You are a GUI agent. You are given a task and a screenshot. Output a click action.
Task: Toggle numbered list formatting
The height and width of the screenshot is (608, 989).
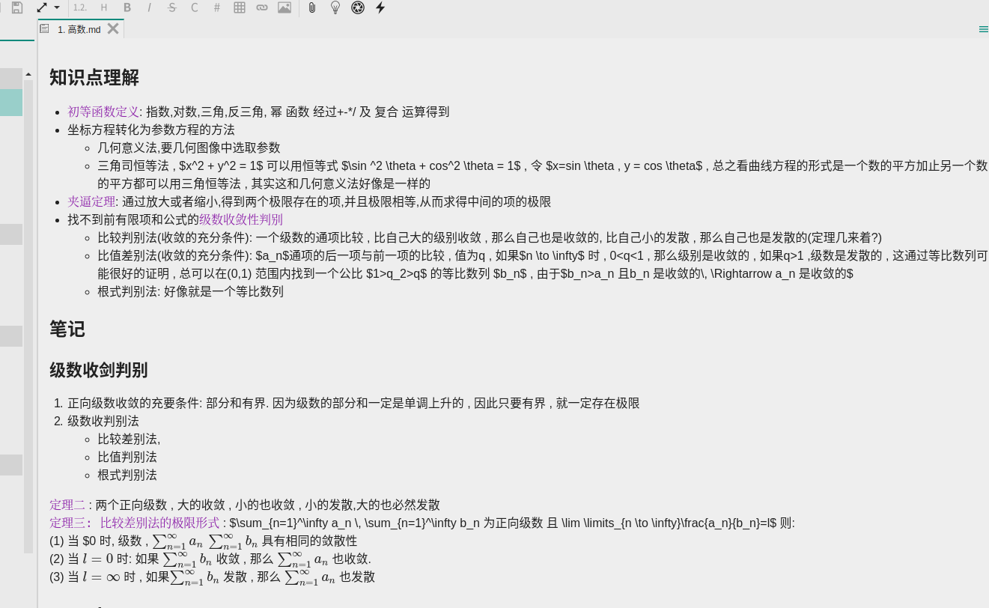point(79,7)
